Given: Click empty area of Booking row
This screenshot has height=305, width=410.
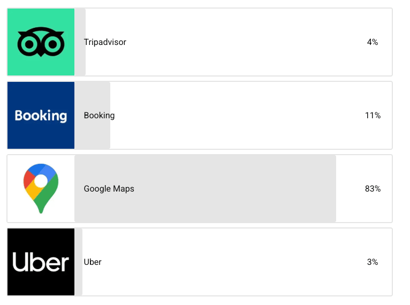Looking at the screenshot, I should (236, 115).
